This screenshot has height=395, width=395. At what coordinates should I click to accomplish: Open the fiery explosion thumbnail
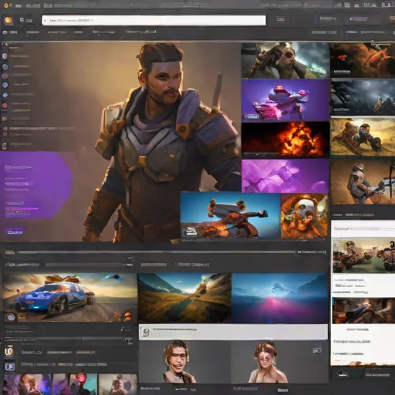click(285, 140)
